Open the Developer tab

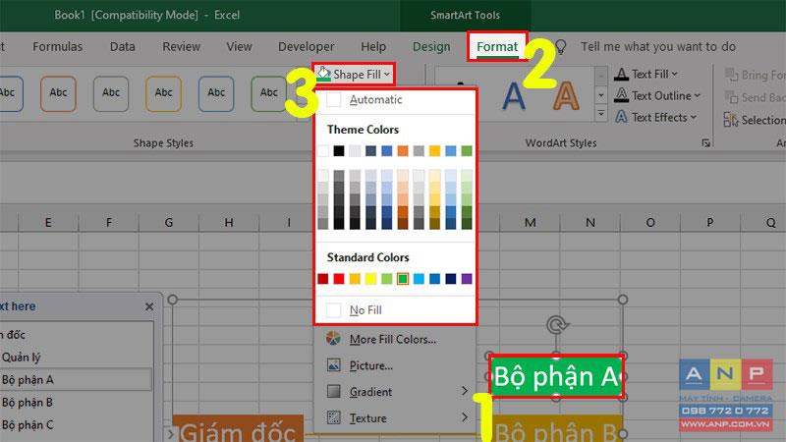(x=306, y=46)
